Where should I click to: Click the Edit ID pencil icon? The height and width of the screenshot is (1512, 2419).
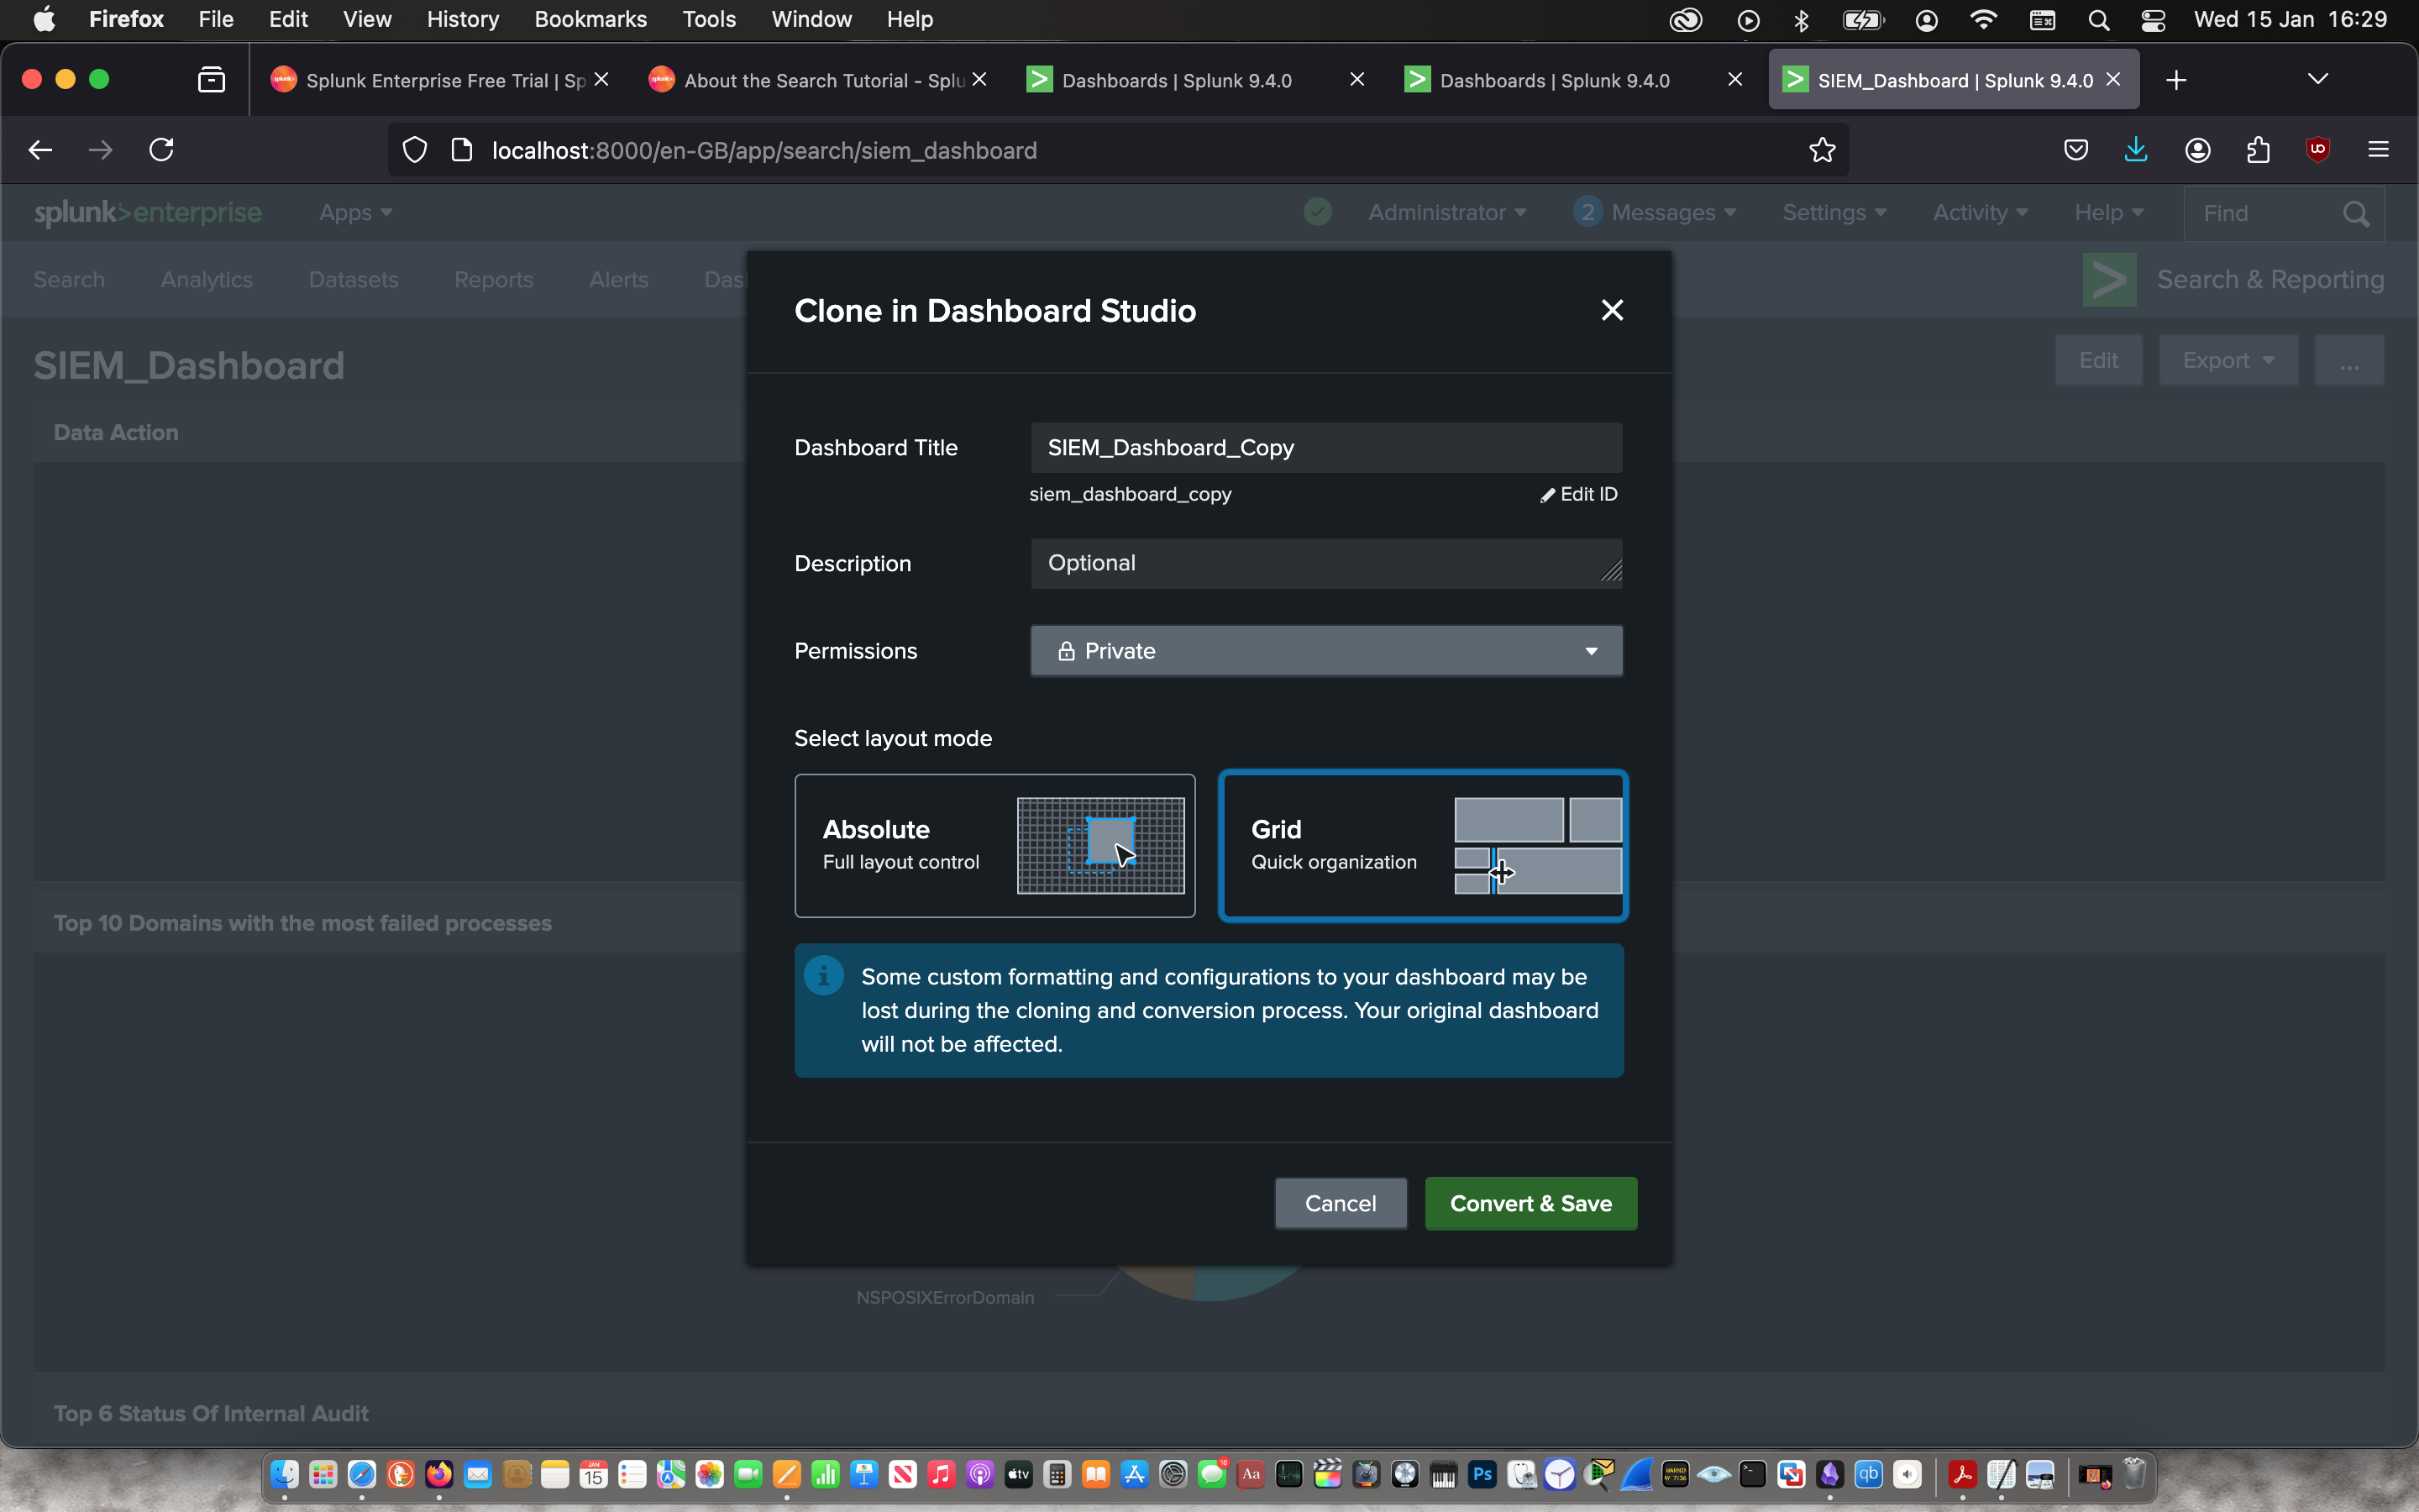1548,495
